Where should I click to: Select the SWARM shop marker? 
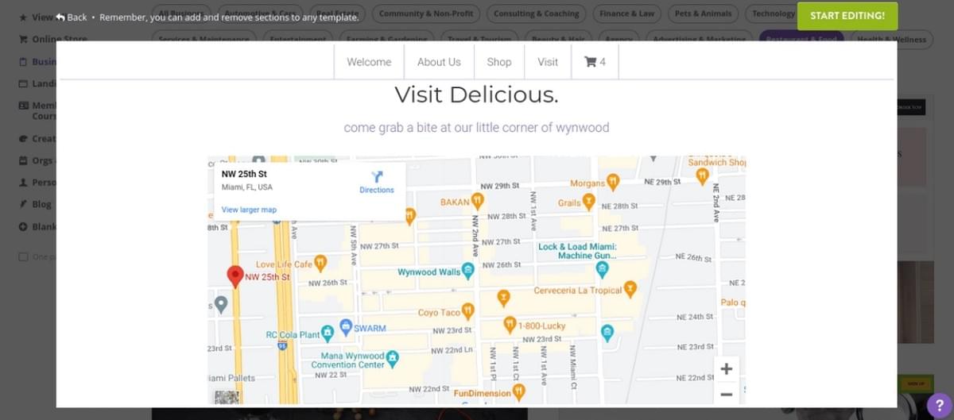(345, 327)
